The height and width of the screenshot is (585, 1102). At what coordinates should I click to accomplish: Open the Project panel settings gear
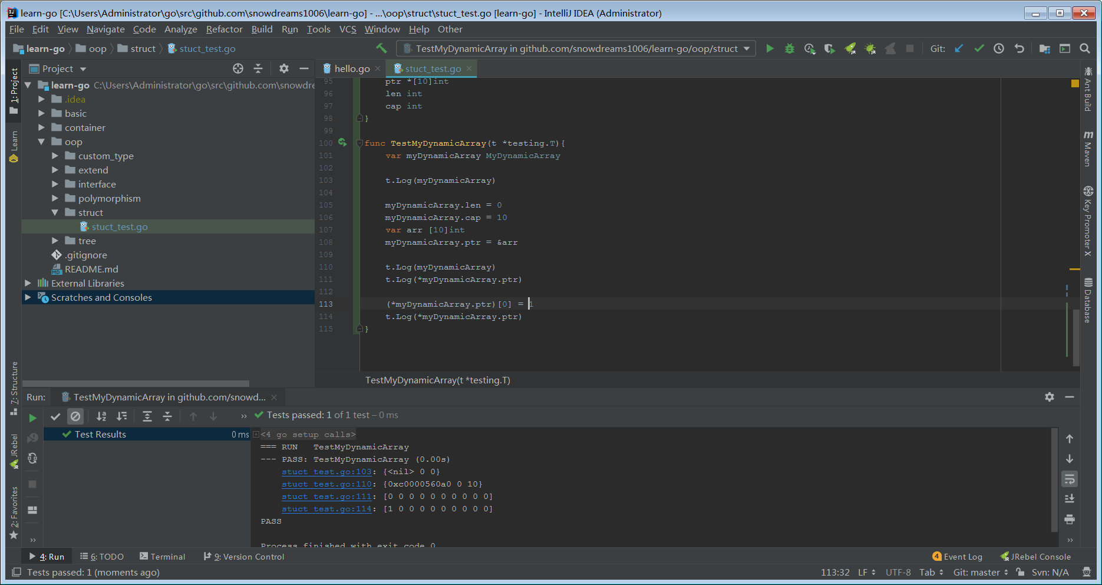pyautogui.click(x=284, y=68)
